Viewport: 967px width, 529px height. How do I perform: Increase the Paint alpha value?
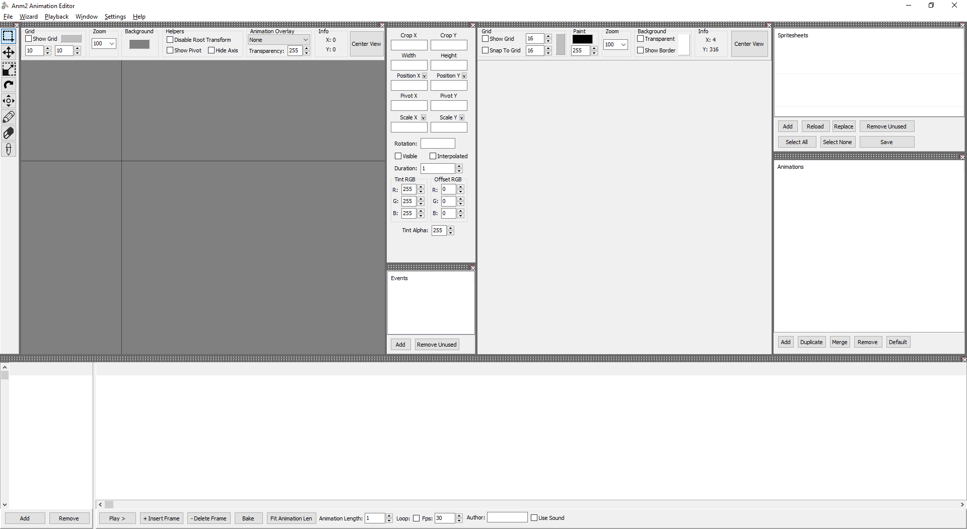click(594, 48)
